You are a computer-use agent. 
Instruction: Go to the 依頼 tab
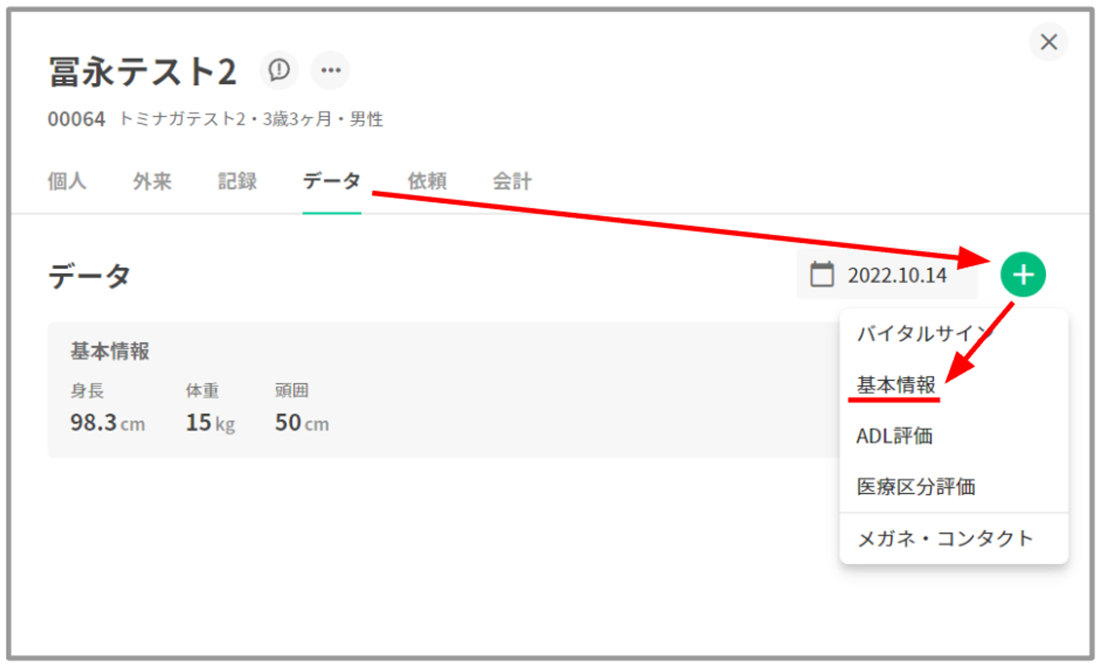(x=427, y=181)
